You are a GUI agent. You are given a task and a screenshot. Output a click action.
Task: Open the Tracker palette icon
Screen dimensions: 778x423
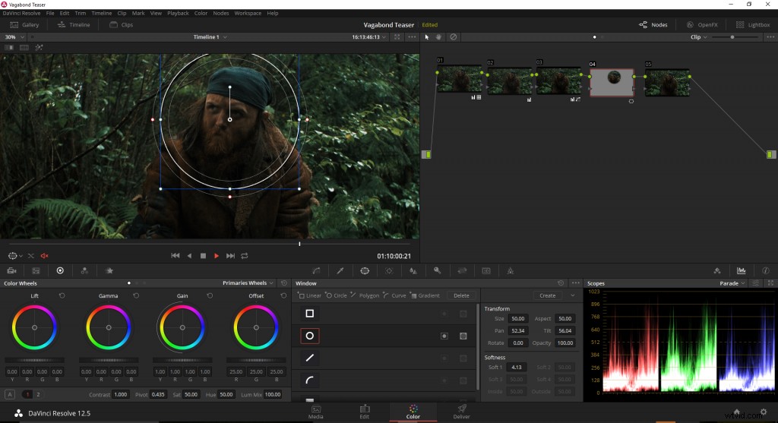(x=389, y=270)
